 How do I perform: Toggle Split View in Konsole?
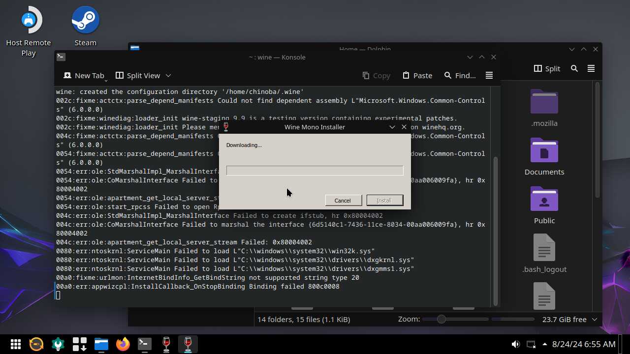tap(138, 75)
